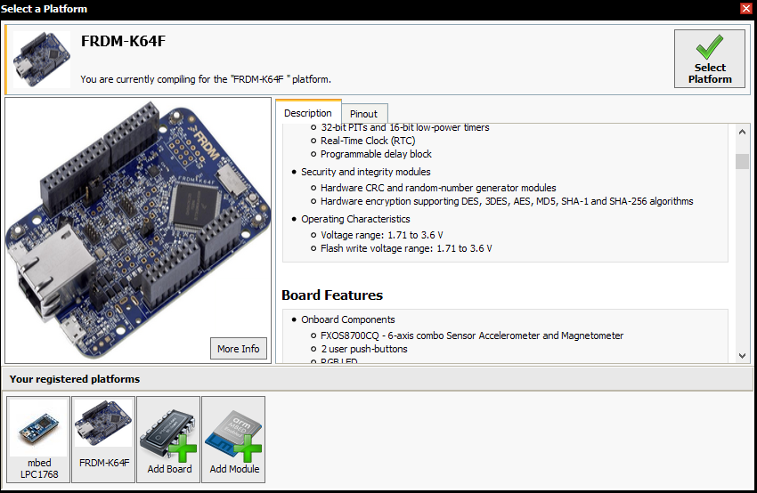Screen dimensions: 757x493
Task: Click the Add Module icon
Action: [x=233, y=440]
